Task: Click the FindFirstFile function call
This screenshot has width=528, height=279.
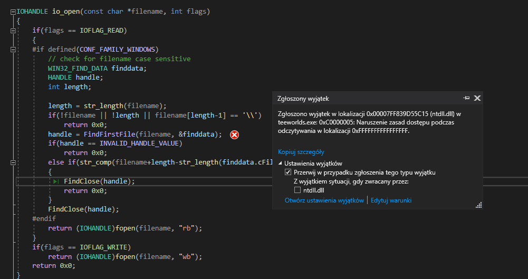Action: pos(109,134)
